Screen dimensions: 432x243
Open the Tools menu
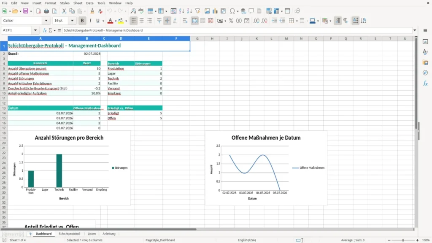[x=101, y=3]
